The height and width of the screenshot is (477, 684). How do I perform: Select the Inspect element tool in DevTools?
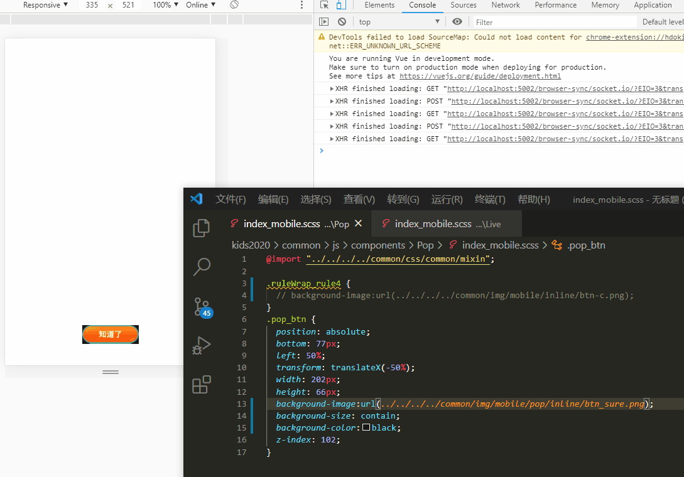click(x=323, y=6)
